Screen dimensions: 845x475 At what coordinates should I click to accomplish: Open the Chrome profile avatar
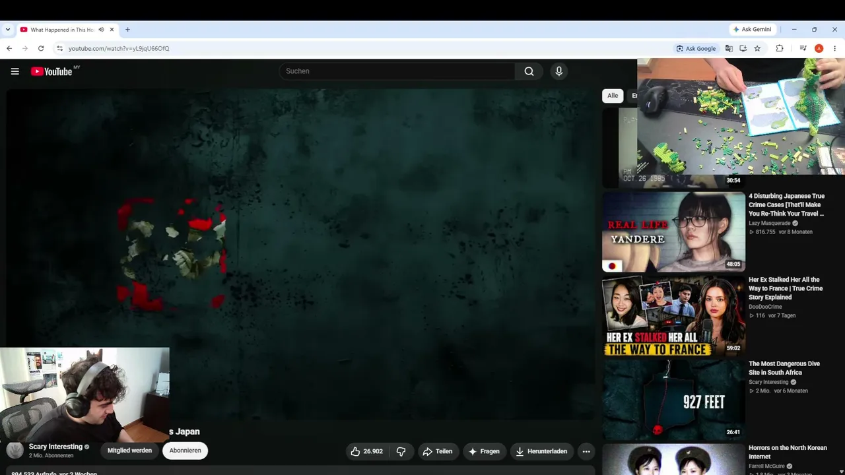click(819, 48)
